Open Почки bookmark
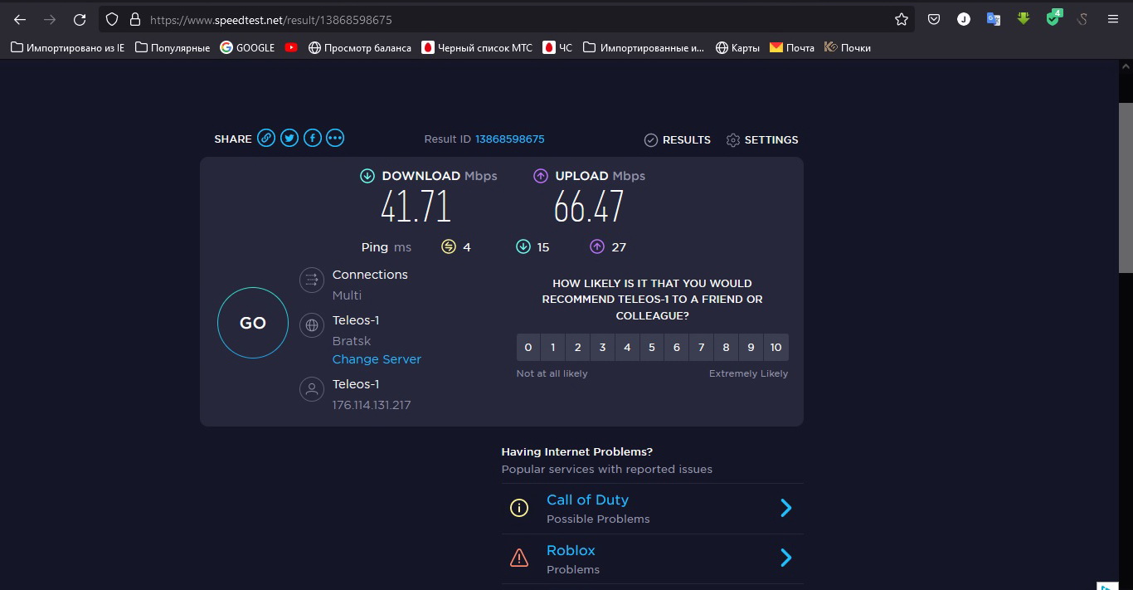The image size is (1133, 590). pos(848,48)
